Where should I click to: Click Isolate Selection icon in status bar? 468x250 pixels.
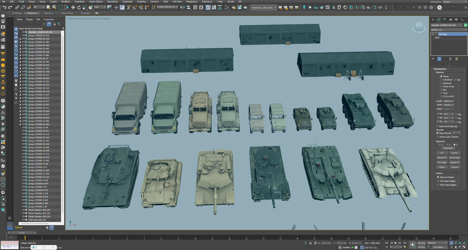pos(306,243)
